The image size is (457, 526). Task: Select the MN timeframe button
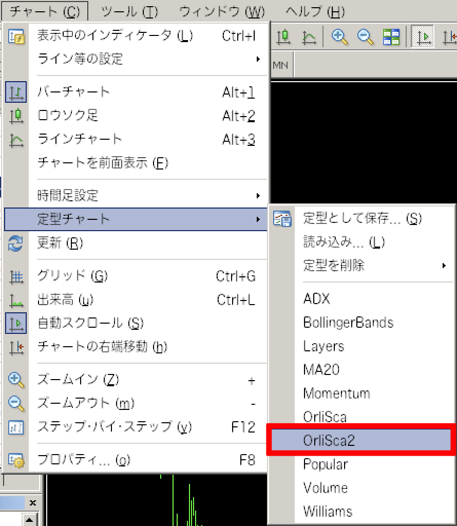280,65
